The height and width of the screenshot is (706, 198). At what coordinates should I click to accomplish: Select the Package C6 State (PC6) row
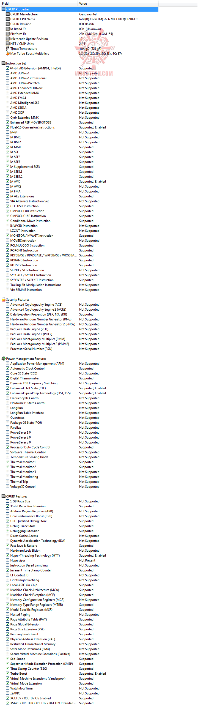[79, 423]
